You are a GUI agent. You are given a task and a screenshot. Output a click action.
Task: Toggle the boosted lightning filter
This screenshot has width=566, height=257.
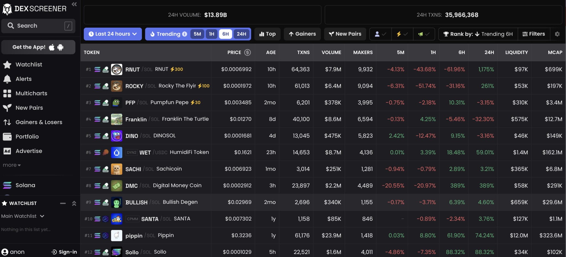402,34
